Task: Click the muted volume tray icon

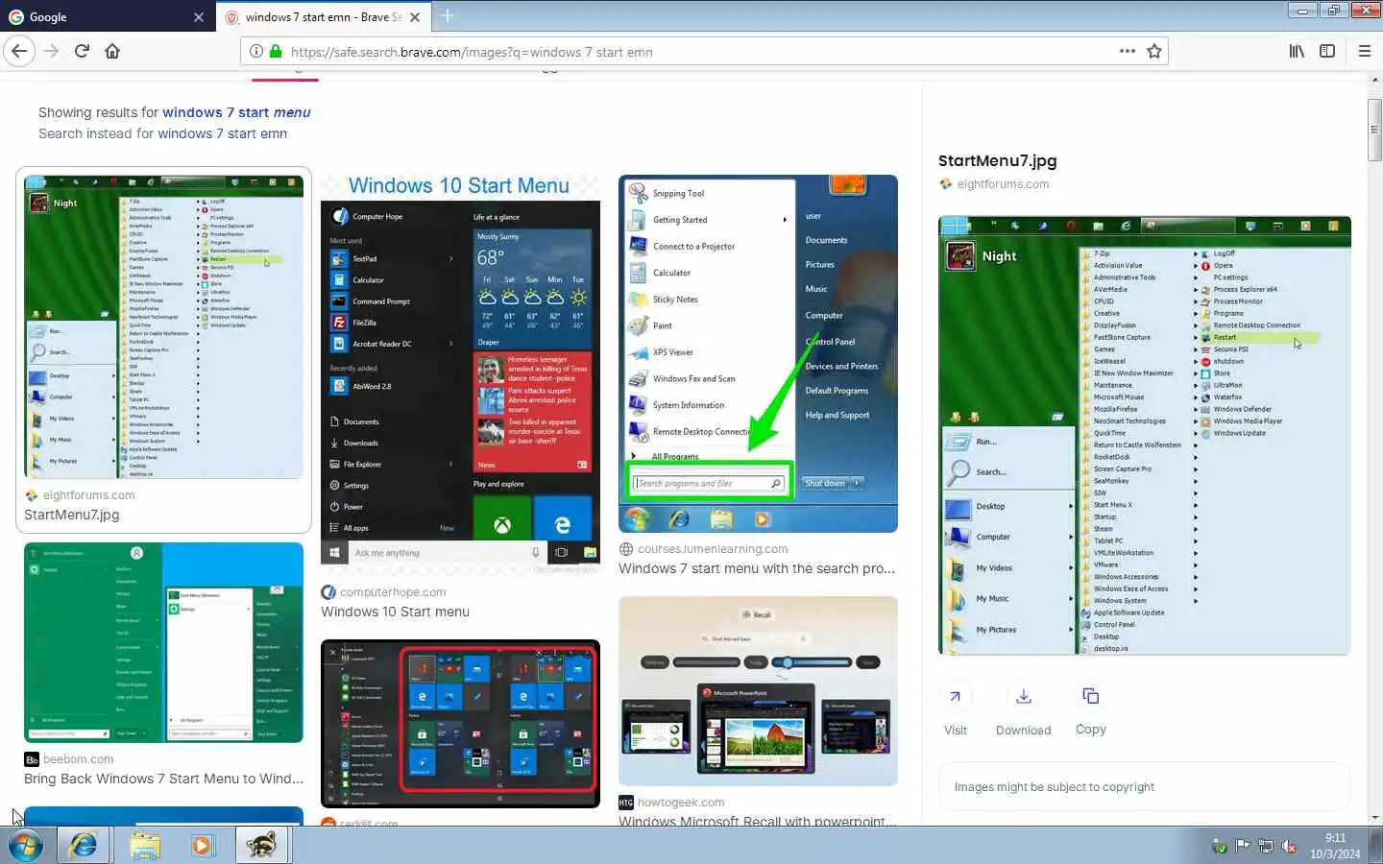Action: [x=1289, y=846]
